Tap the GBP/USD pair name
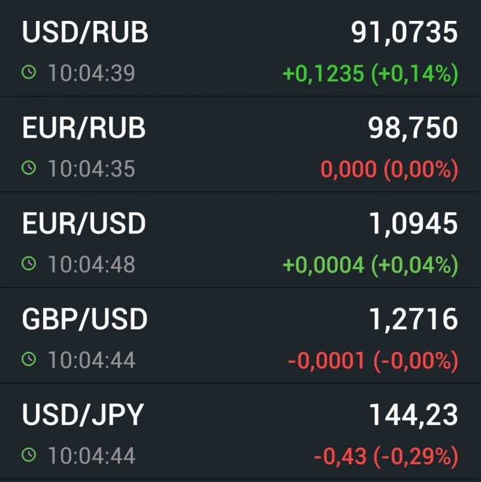 click(84, 320)
